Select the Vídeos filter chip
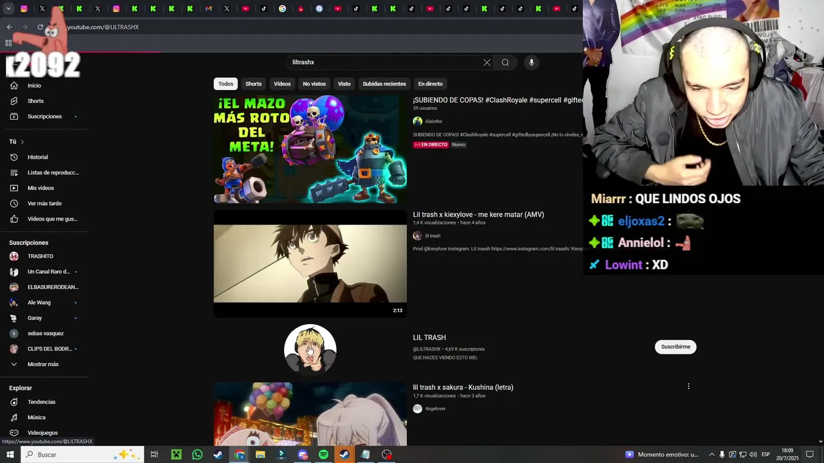824x463 pixels. tap(282, 84)
